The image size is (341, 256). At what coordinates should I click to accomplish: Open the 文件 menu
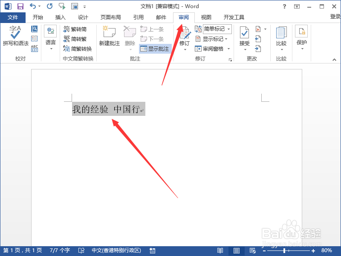(x=13, y=17)
